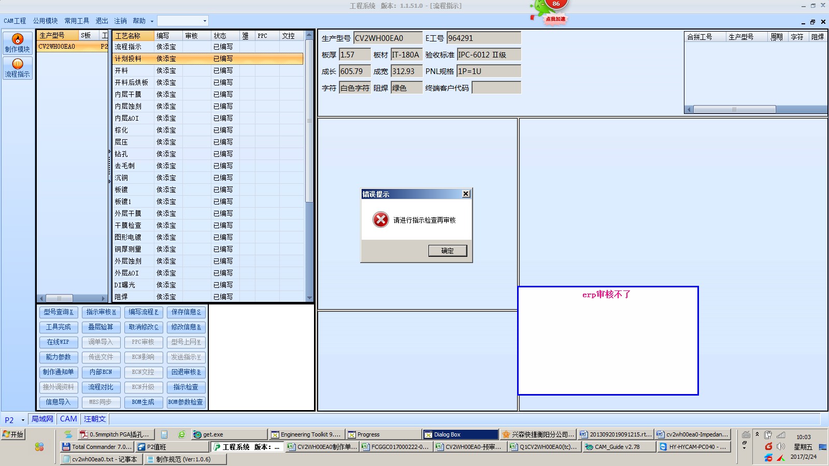The image size is (829, 466).
Task: Open P2值班 taskbar item
Action: click(172, 447)
